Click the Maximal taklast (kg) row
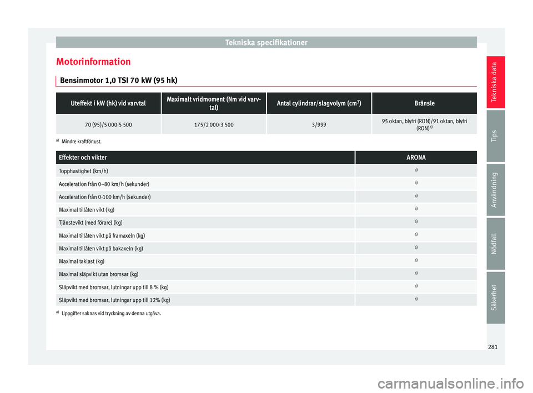Screen dimensions: 533x393 point(266,261)
